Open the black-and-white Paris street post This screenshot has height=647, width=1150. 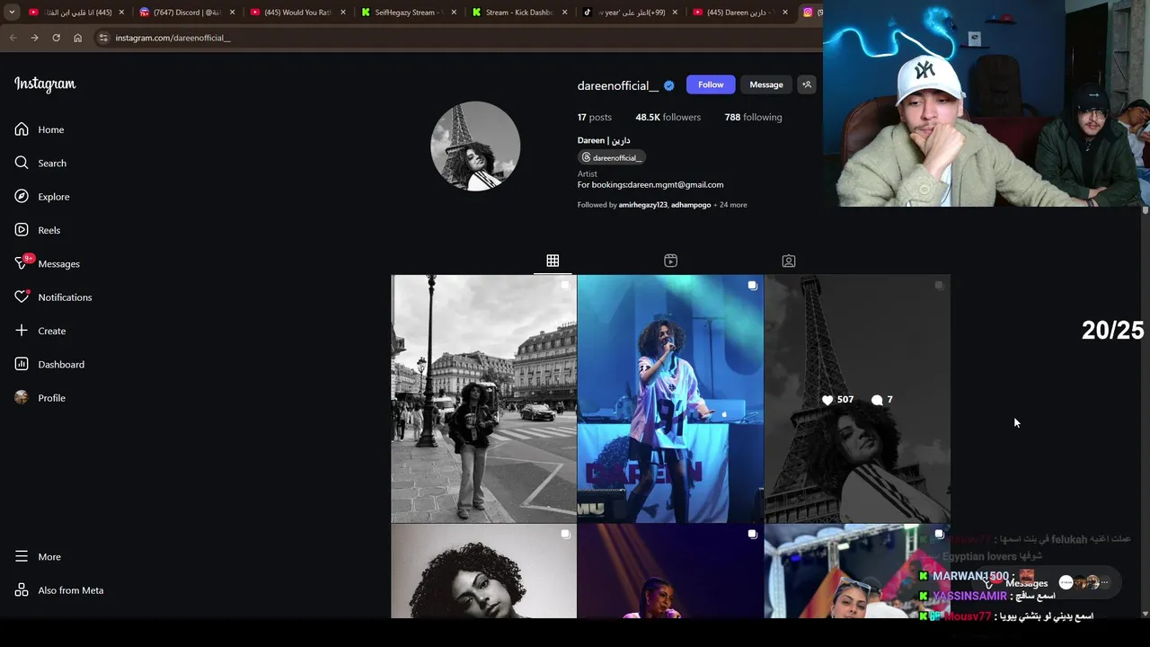tap(483, 399)
